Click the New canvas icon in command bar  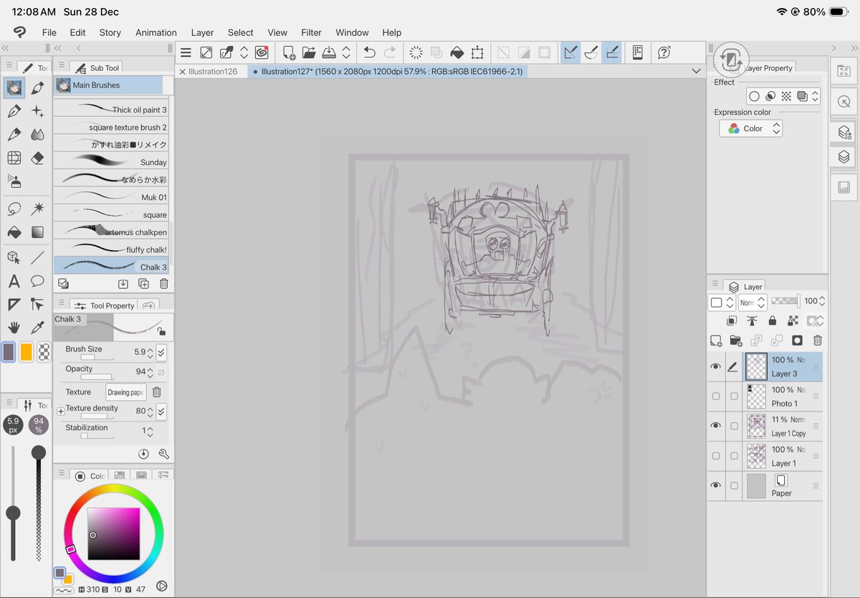289,52
